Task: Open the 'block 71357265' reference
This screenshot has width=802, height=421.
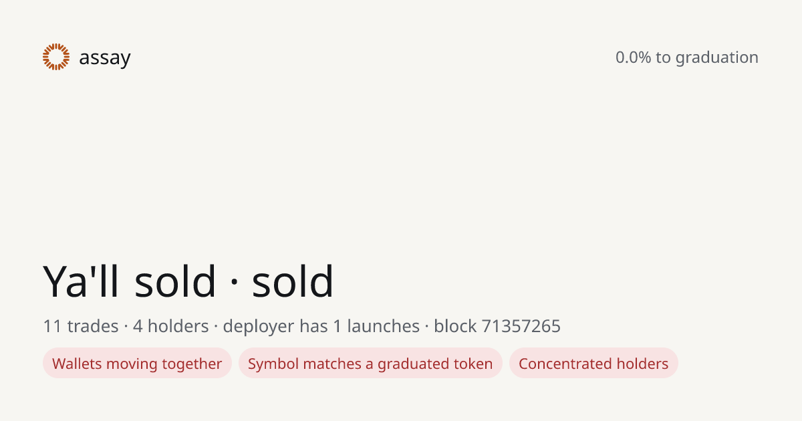Action: [497, 327]
